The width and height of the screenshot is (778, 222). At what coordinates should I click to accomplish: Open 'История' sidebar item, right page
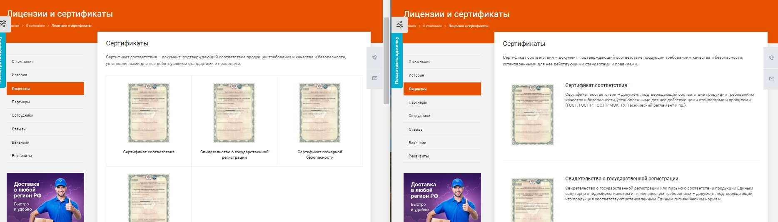pyautogui.click(x=442, y=75)
